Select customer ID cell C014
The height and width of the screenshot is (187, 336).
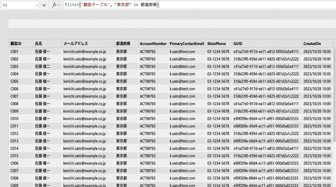(21, 148)
